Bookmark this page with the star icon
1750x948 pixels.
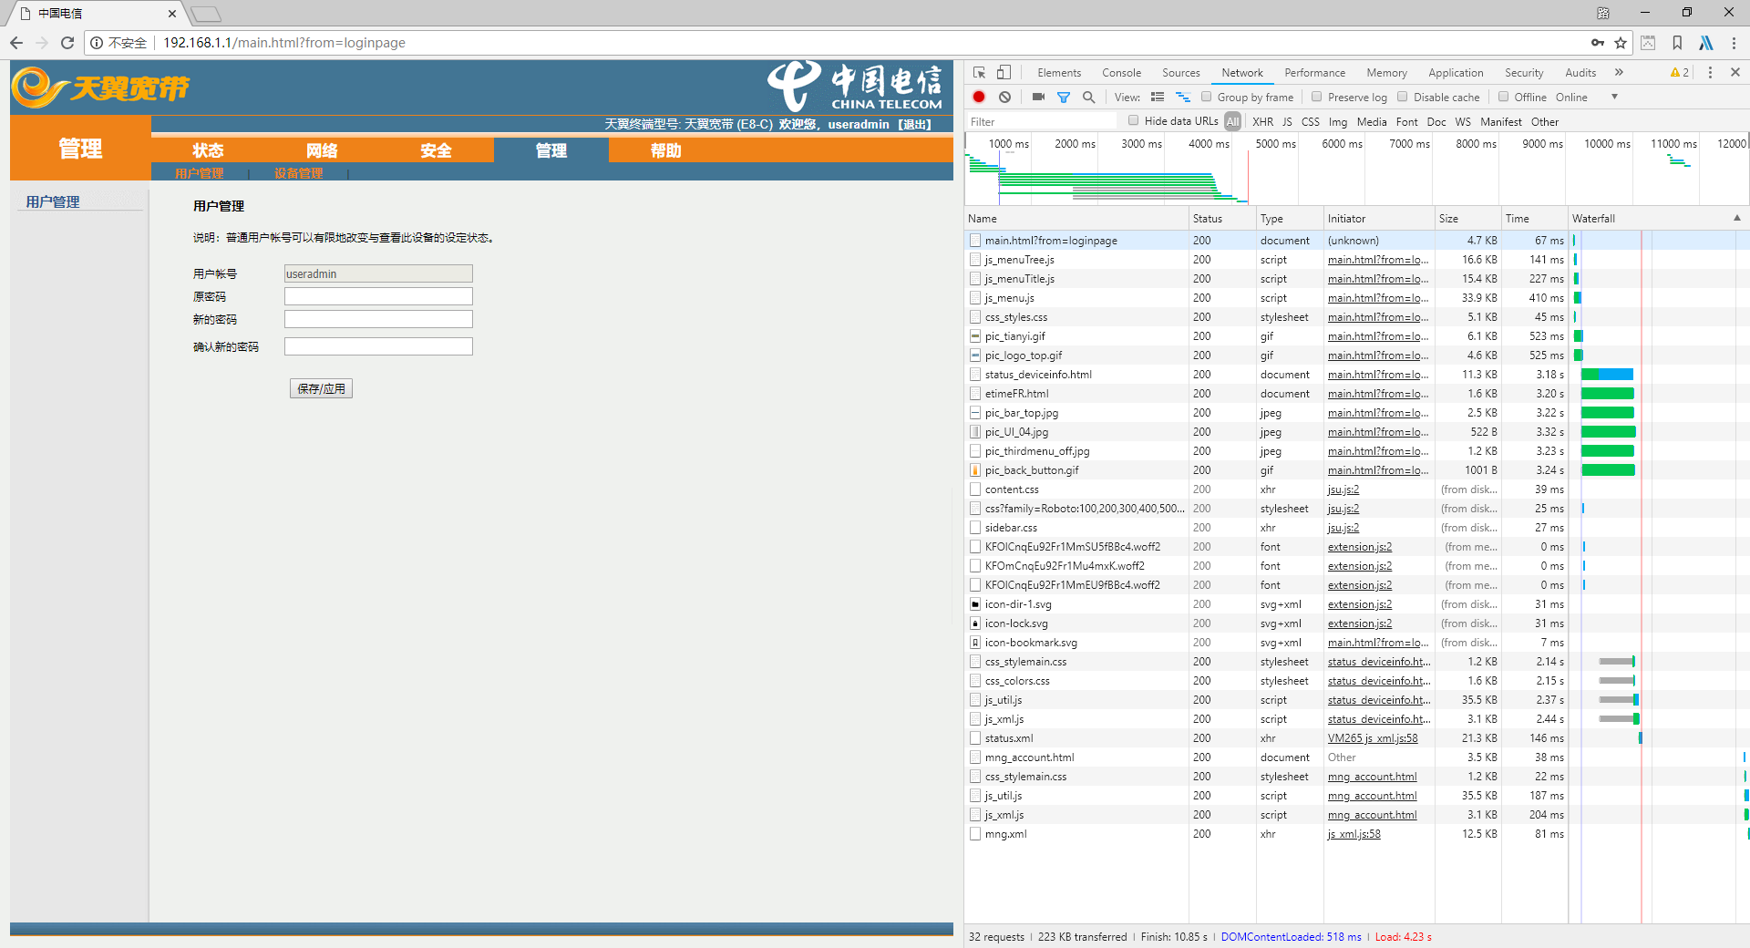coord(1621,43)
